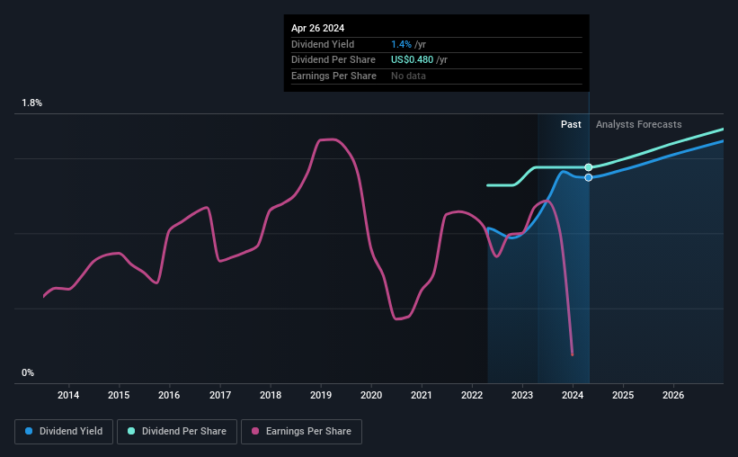
Task: Click the Analysts Forecasts label
Action: click(639, 124)
